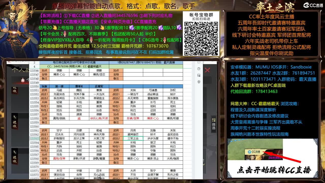This screenshot has height=183, width=325.
Task: Select the cell 月英
Action: [x=133, y=130]
